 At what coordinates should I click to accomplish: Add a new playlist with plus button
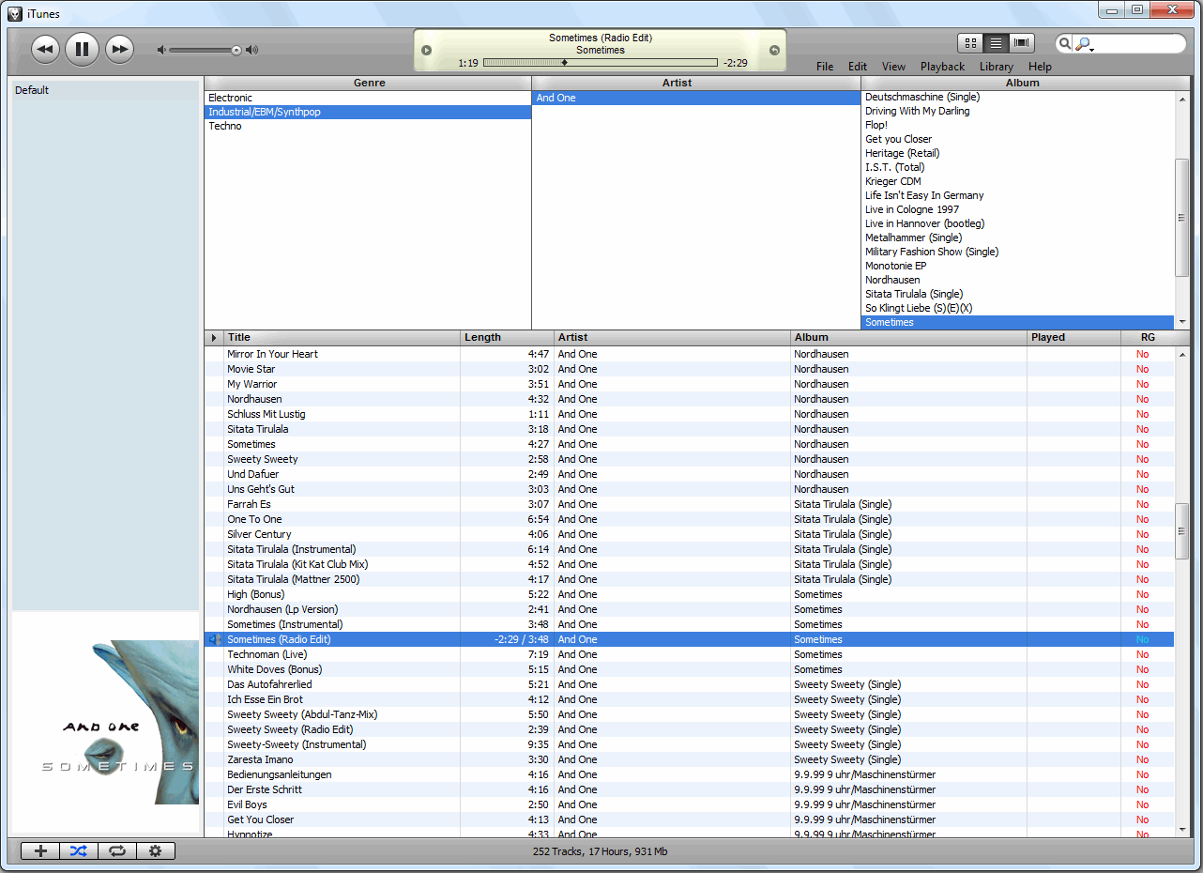(x=40, y=851)
